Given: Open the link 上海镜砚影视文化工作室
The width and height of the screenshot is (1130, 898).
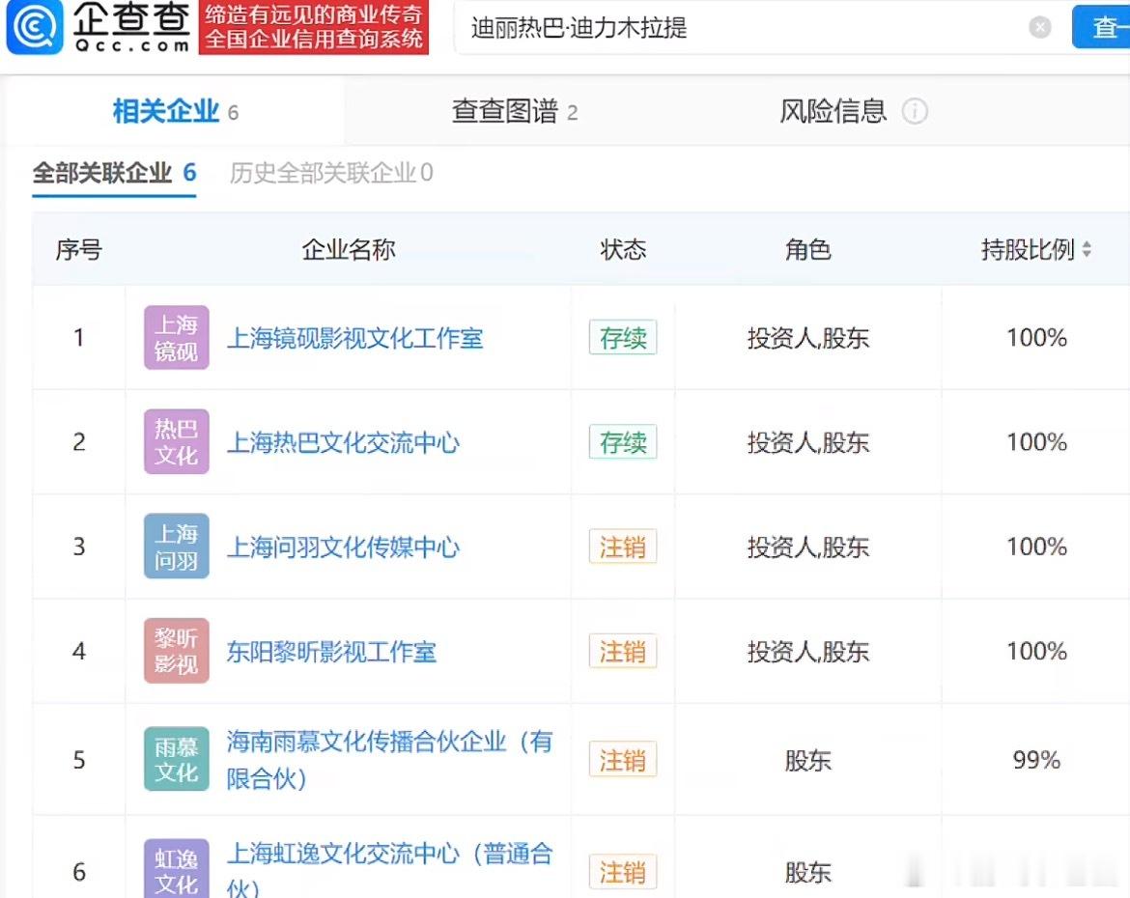Looking at the screenshot, I should (354, 338).
